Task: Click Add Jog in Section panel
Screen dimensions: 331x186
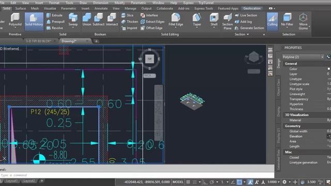Action: pos(244,22)
